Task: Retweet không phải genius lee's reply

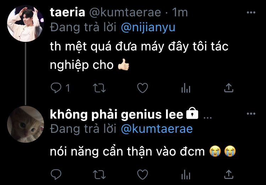Action: pyautogui.click(x=99, y=175)
